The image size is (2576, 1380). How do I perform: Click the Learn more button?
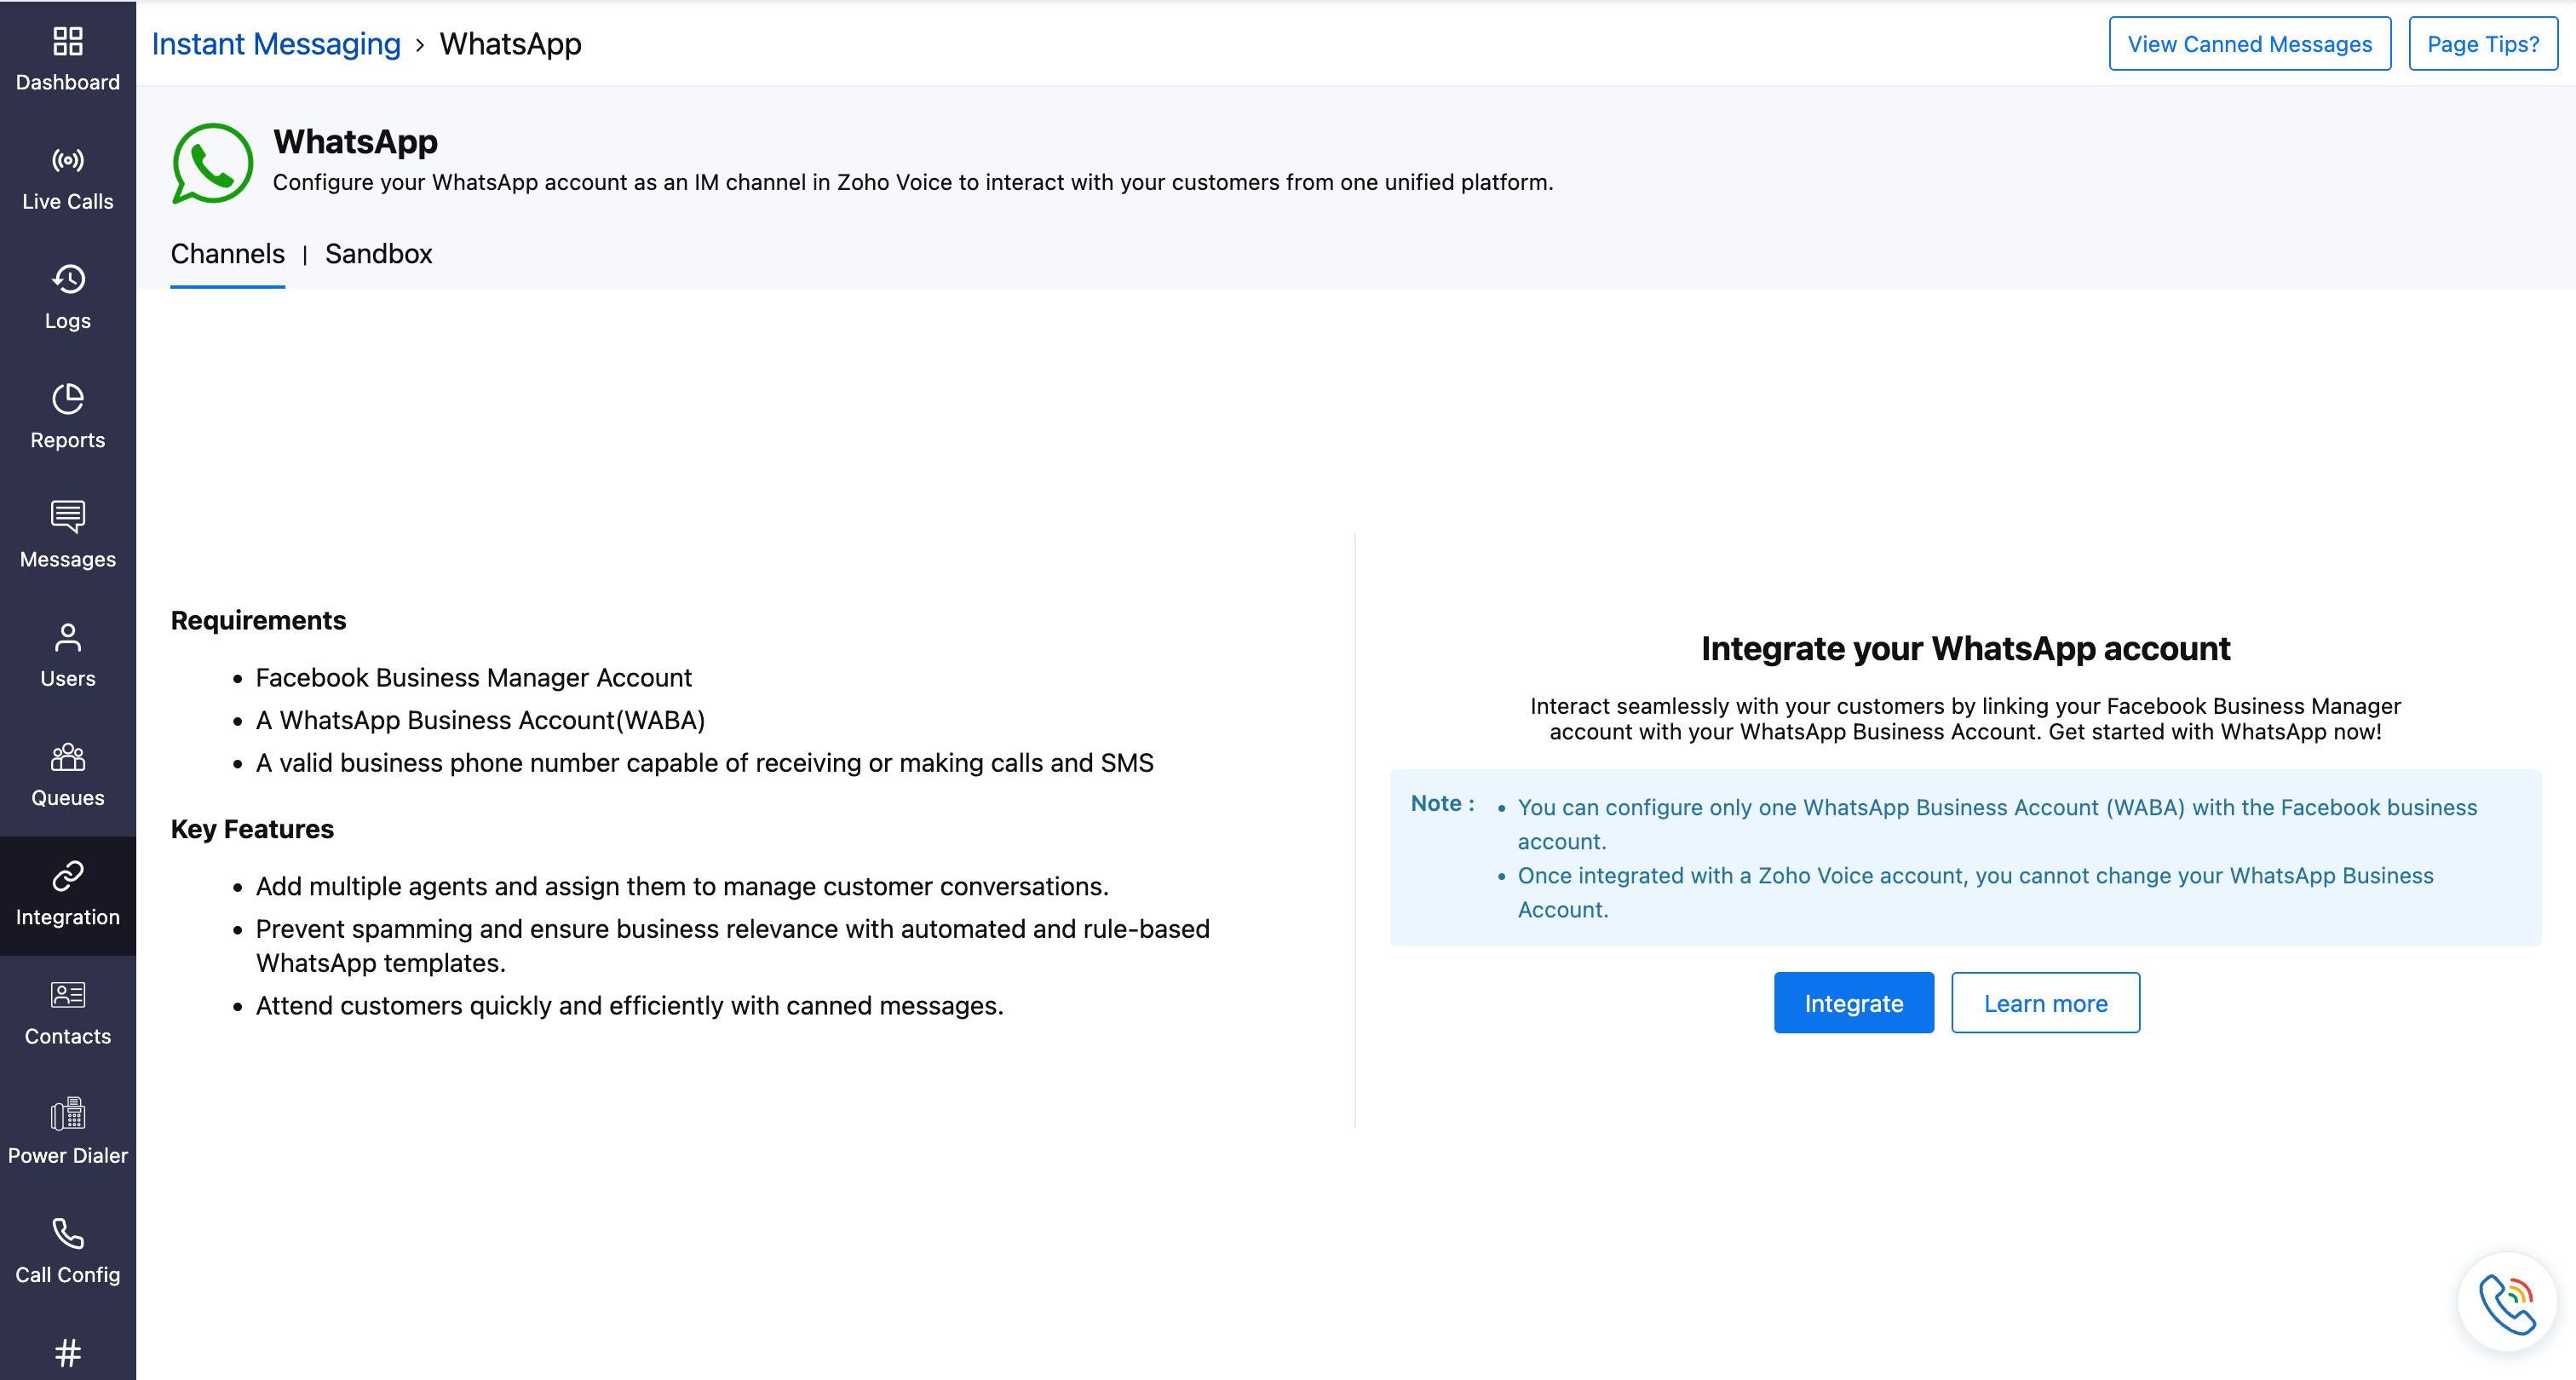coord(2045,1003)
